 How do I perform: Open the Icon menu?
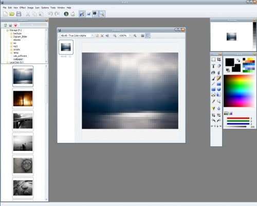(x=37, y=8)
